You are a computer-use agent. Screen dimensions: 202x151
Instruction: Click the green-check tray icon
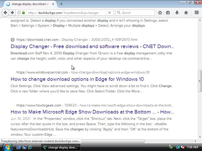[171, 147]
